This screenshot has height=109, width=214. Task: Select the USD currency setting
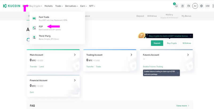click(207, 6)
